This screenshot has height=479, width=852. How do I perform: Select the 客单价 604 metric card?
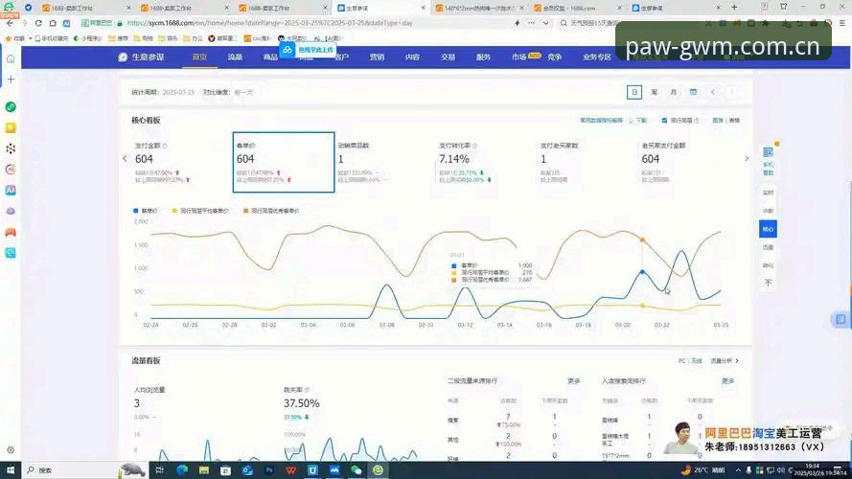click(284, 162)
